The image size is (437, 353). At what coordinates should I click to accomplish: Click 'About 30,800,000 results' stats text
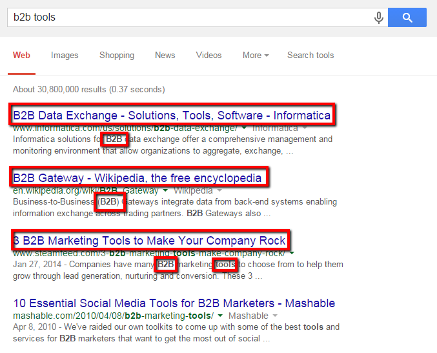[x=89, y=90]
